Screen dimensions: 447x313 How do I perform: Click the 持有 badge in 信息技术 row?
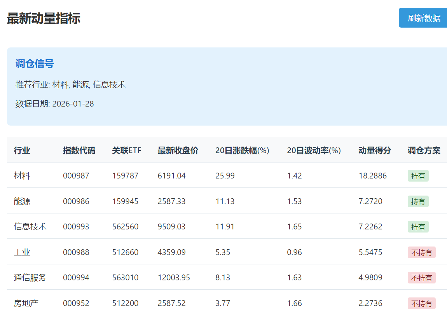point(418,227)
